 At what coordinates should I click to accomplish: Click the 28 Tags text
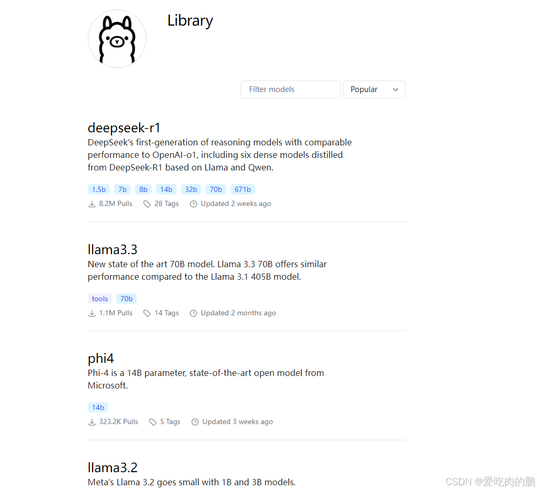point(166,204)
